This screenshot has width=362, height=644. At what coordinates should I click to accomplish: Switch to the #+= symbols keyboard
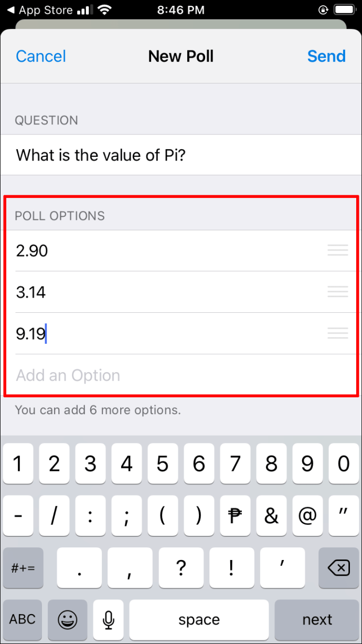tap(23, 567)
